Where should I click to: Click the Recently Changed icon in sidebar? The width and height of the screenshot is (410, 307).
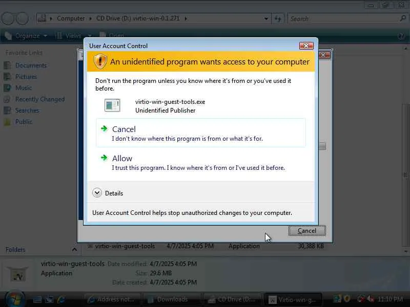(x=8, y=99)
